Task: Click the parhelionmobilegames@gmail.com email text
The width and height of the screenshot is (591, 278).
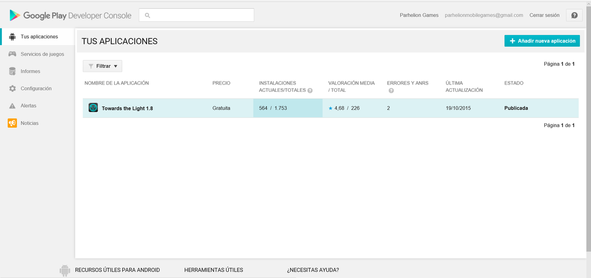Action: (484, 15)
